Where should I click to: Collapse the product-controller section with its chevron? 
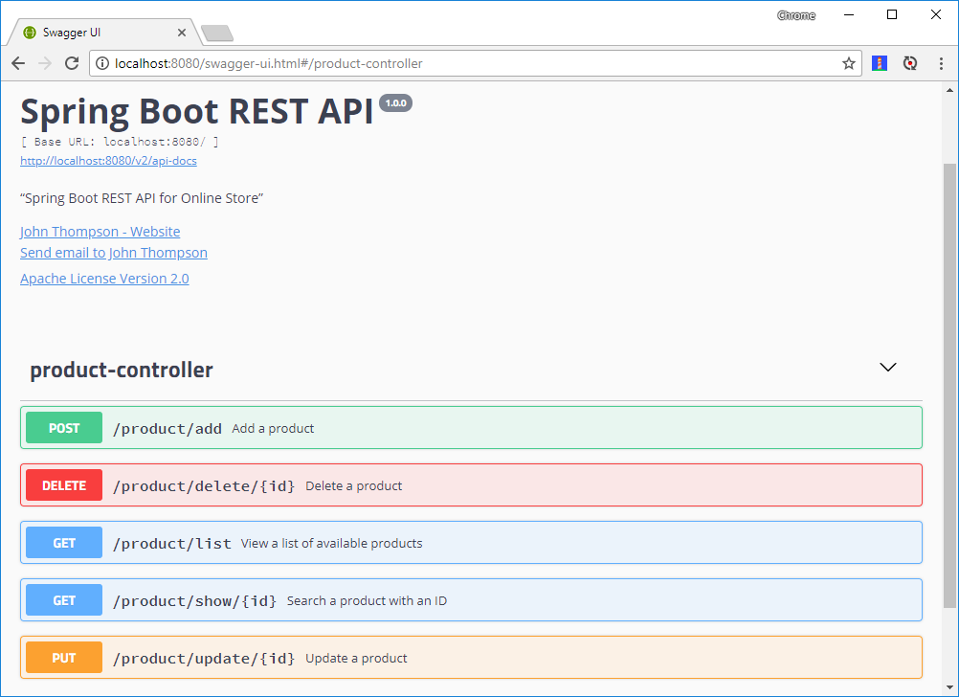887,367
